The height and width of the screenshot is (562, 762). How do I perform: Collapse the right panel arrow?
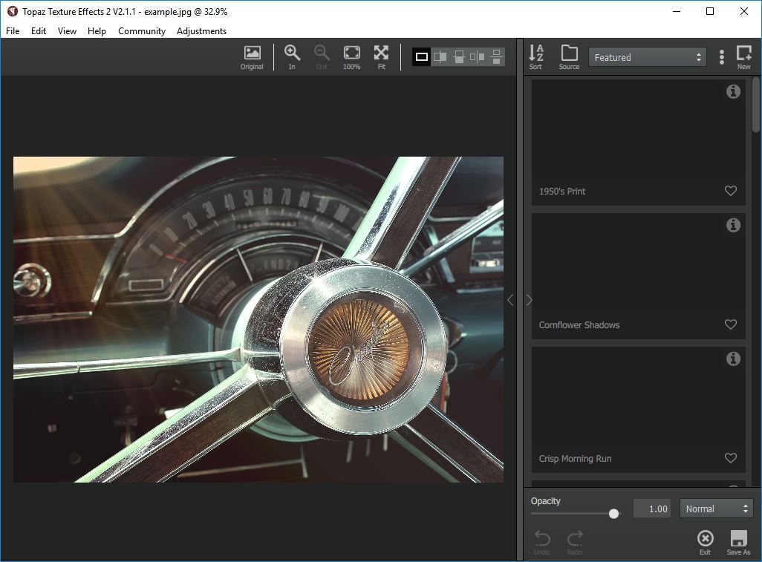point(530,300)
